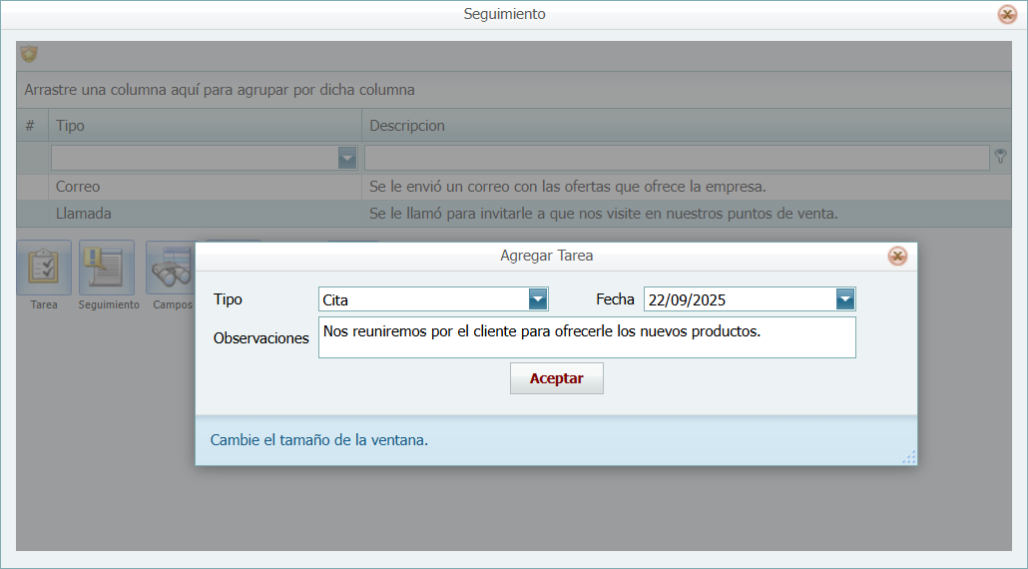Click the Campos binoculars icon
This screenshot has width=1028, height=569.
tap(171, 268)
